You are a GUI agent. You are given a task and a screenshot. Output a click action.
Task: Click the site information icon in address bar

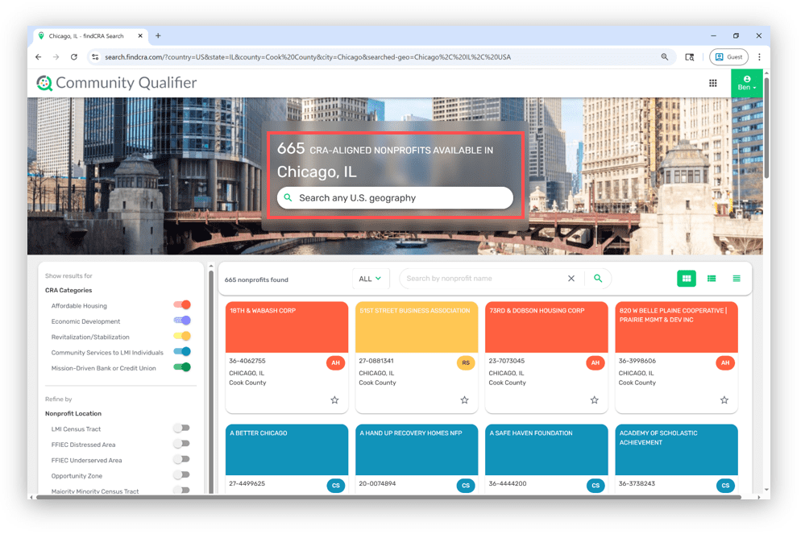click(95, 57)
